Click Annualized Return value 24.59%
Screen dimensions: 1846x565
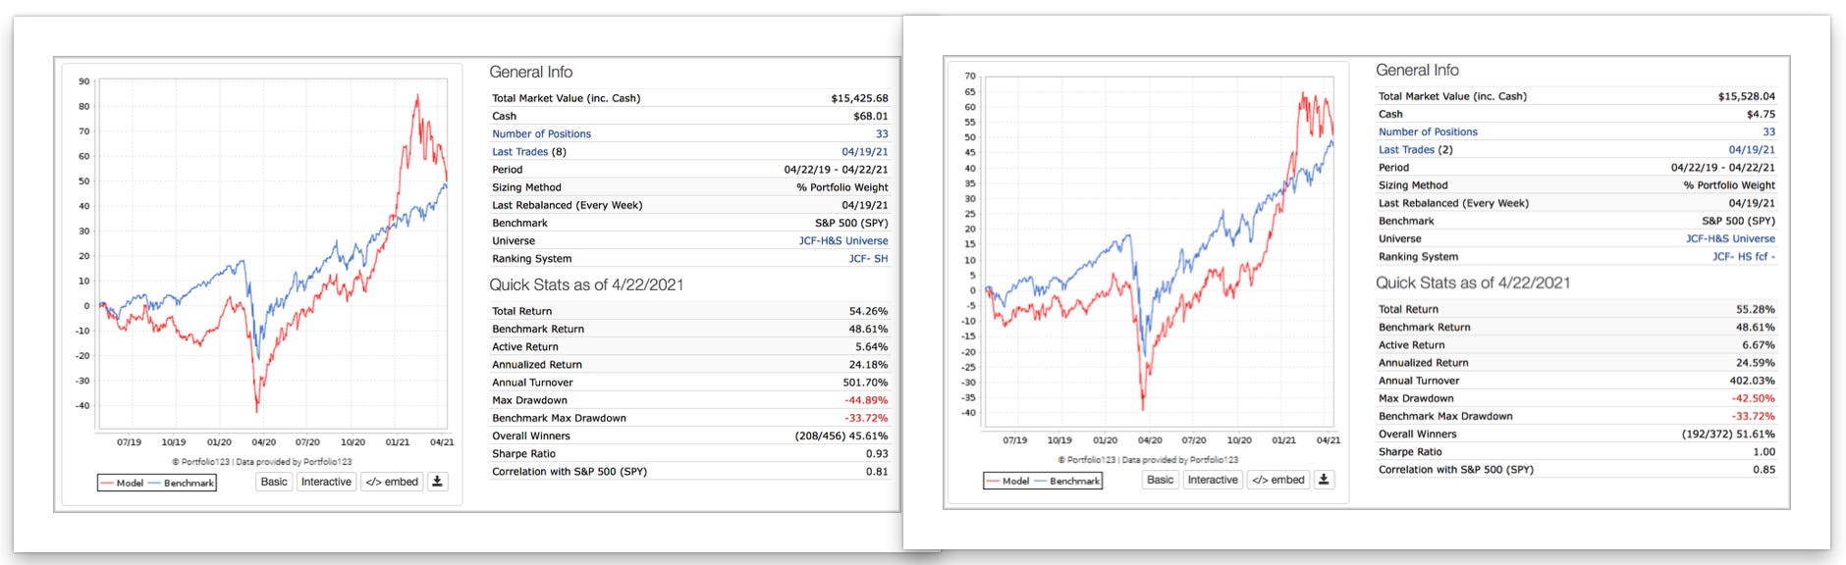[x=1756, y=363]
